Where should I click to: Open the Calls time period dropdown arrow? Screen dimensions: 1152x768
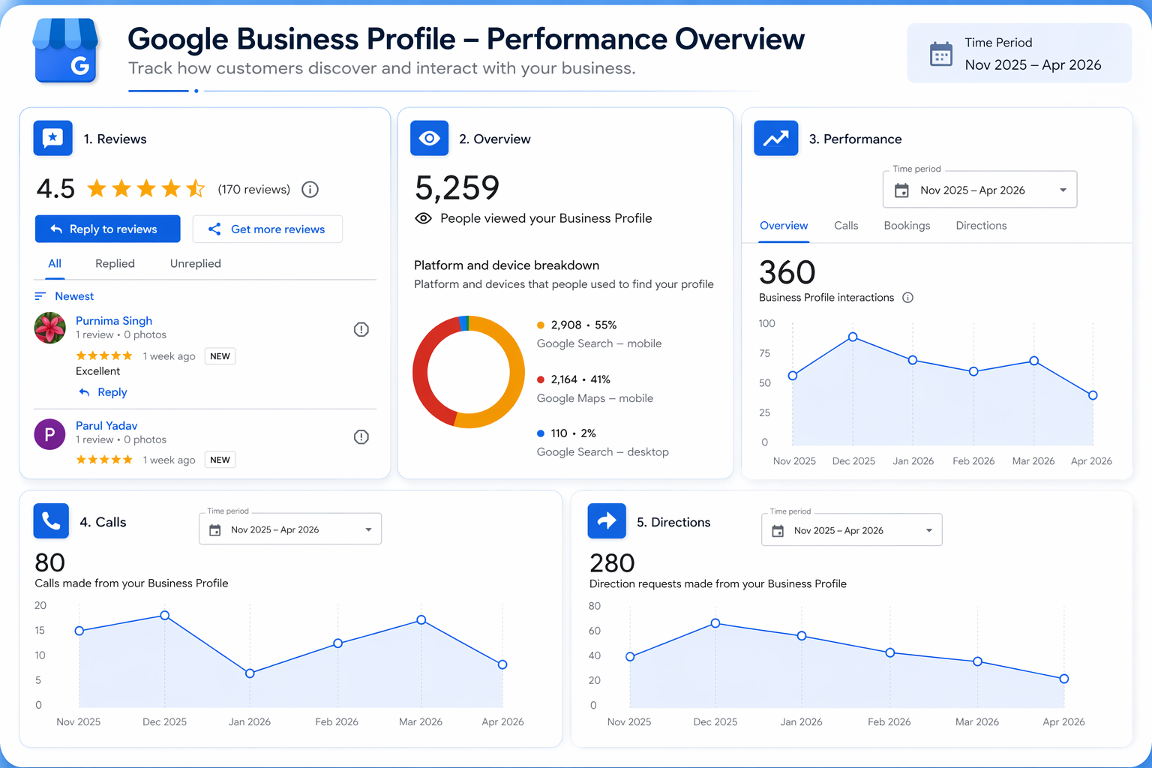tap(368, 530)
